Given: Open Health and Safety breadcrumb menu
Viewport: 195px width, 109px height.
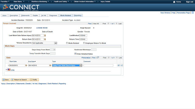Looking at the screenshot, I should (61, 2).
